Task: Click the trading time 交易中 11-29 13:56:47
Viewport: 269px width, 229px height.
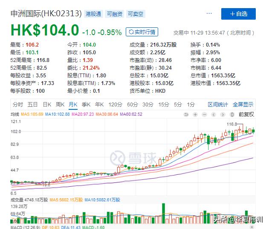Action: [199, 32]
